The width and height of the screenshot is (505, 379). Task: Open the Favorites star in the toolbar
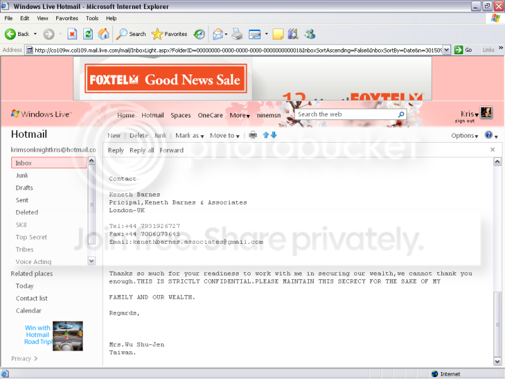pos(157,34)
